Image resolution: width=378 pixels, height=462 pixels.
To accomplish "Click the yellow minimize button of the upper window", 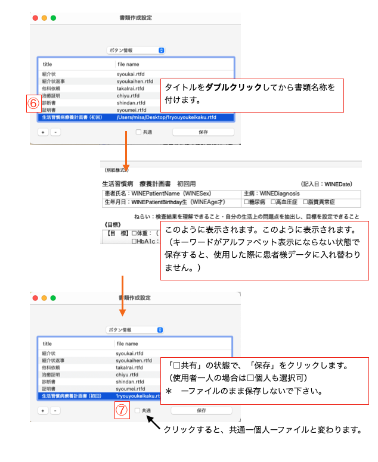I will click(44, 18).
